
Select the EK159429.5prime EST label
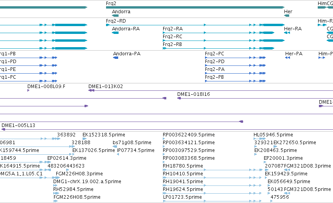[x=286, y=174]
